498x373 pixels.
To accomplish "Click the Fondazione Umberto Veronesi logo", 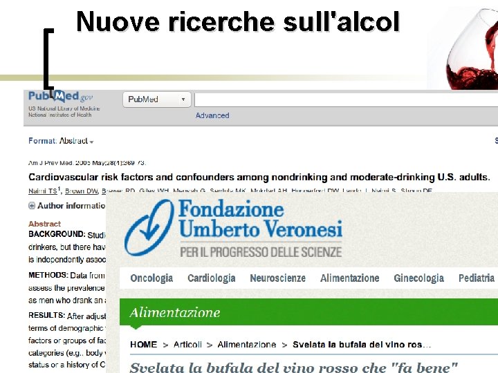I will click(234, 228).
